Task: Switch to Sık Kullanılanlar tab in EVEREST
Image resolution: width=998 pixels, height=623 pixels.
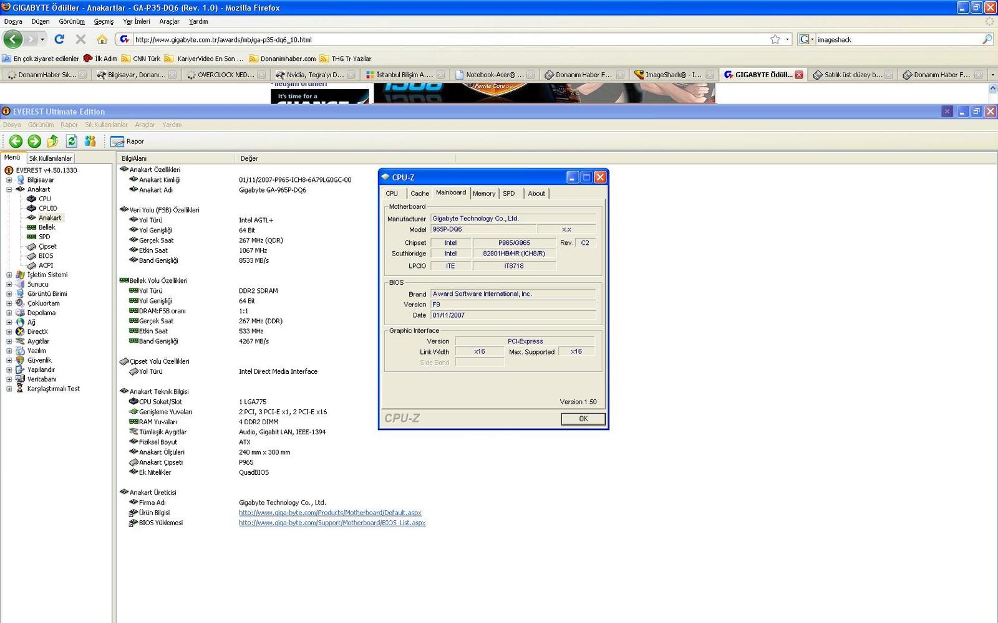Action: (x=51, y=158)
